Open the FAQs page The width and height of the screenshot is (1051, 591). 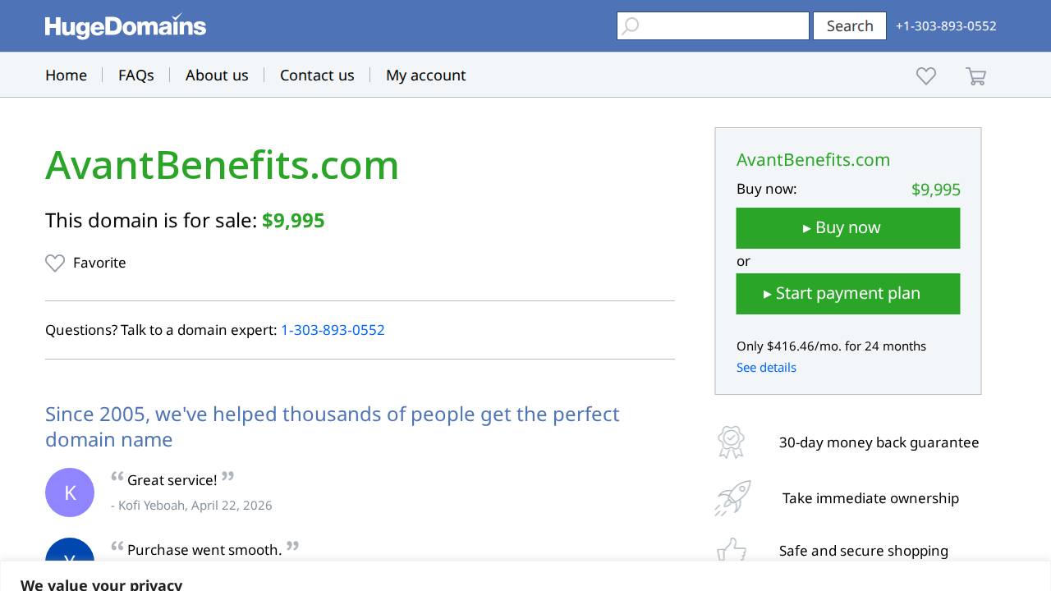(136, 75)
